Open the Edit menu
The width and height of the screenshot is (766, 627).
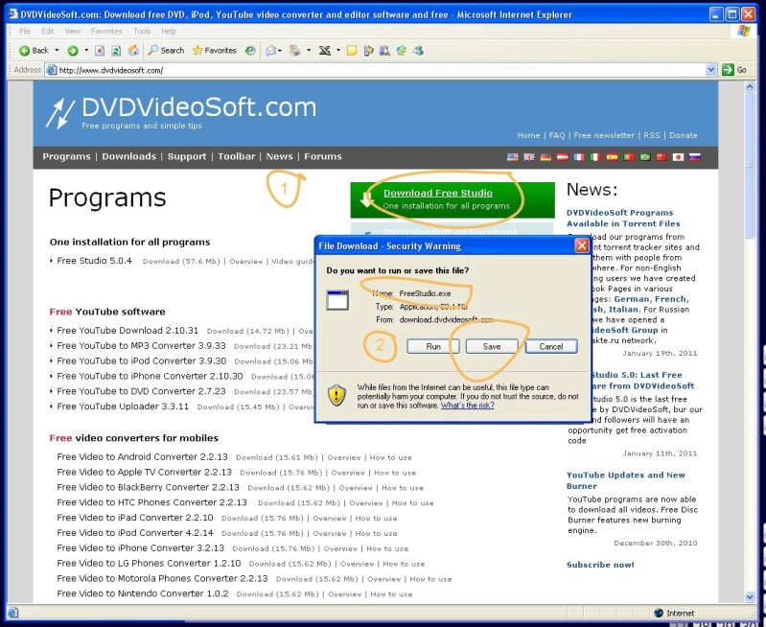(47, 31)
